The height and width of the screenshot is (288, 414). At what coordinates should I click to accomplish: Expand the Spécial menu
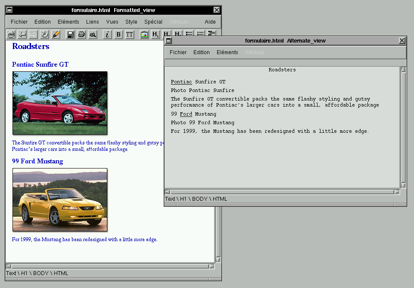coord(153,22)
